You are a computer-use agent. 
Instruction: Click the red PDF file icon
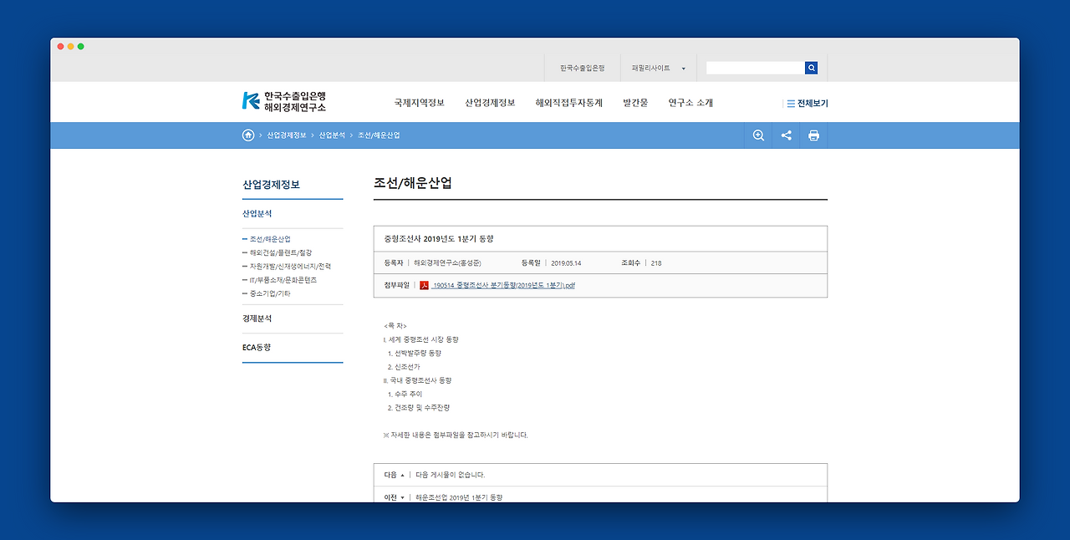click(424, 285)
